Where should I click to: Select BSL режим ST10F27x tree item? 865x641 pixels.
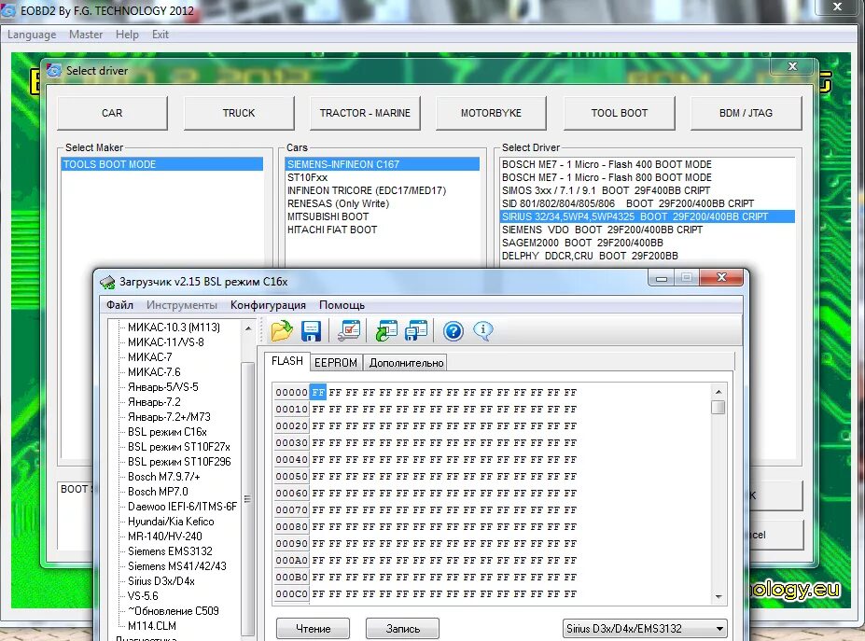pyautogui.click(x=179, y=446)
